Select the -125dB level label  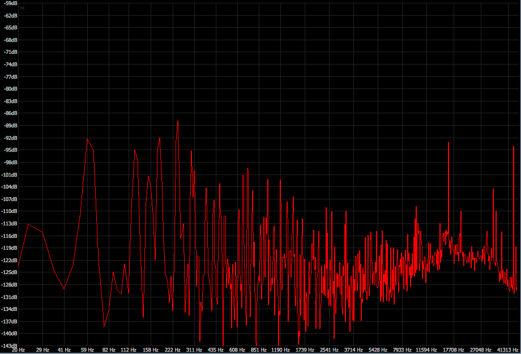tap(9, 272)
